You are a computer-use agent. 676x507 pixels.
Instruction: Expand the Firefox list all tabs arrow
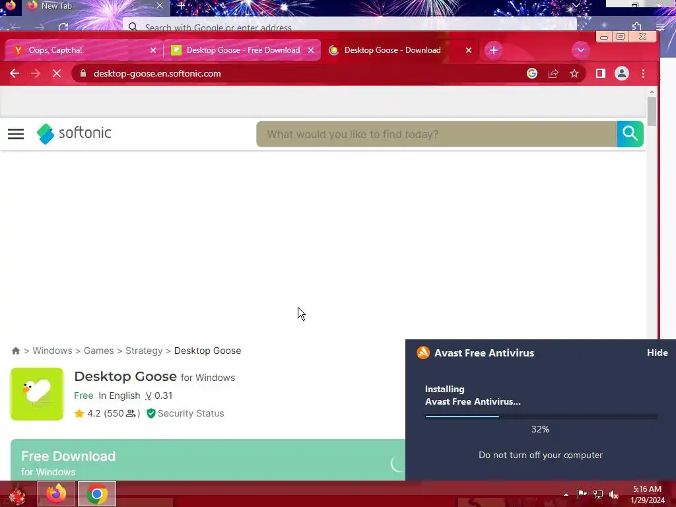click(x=576, y=5)
